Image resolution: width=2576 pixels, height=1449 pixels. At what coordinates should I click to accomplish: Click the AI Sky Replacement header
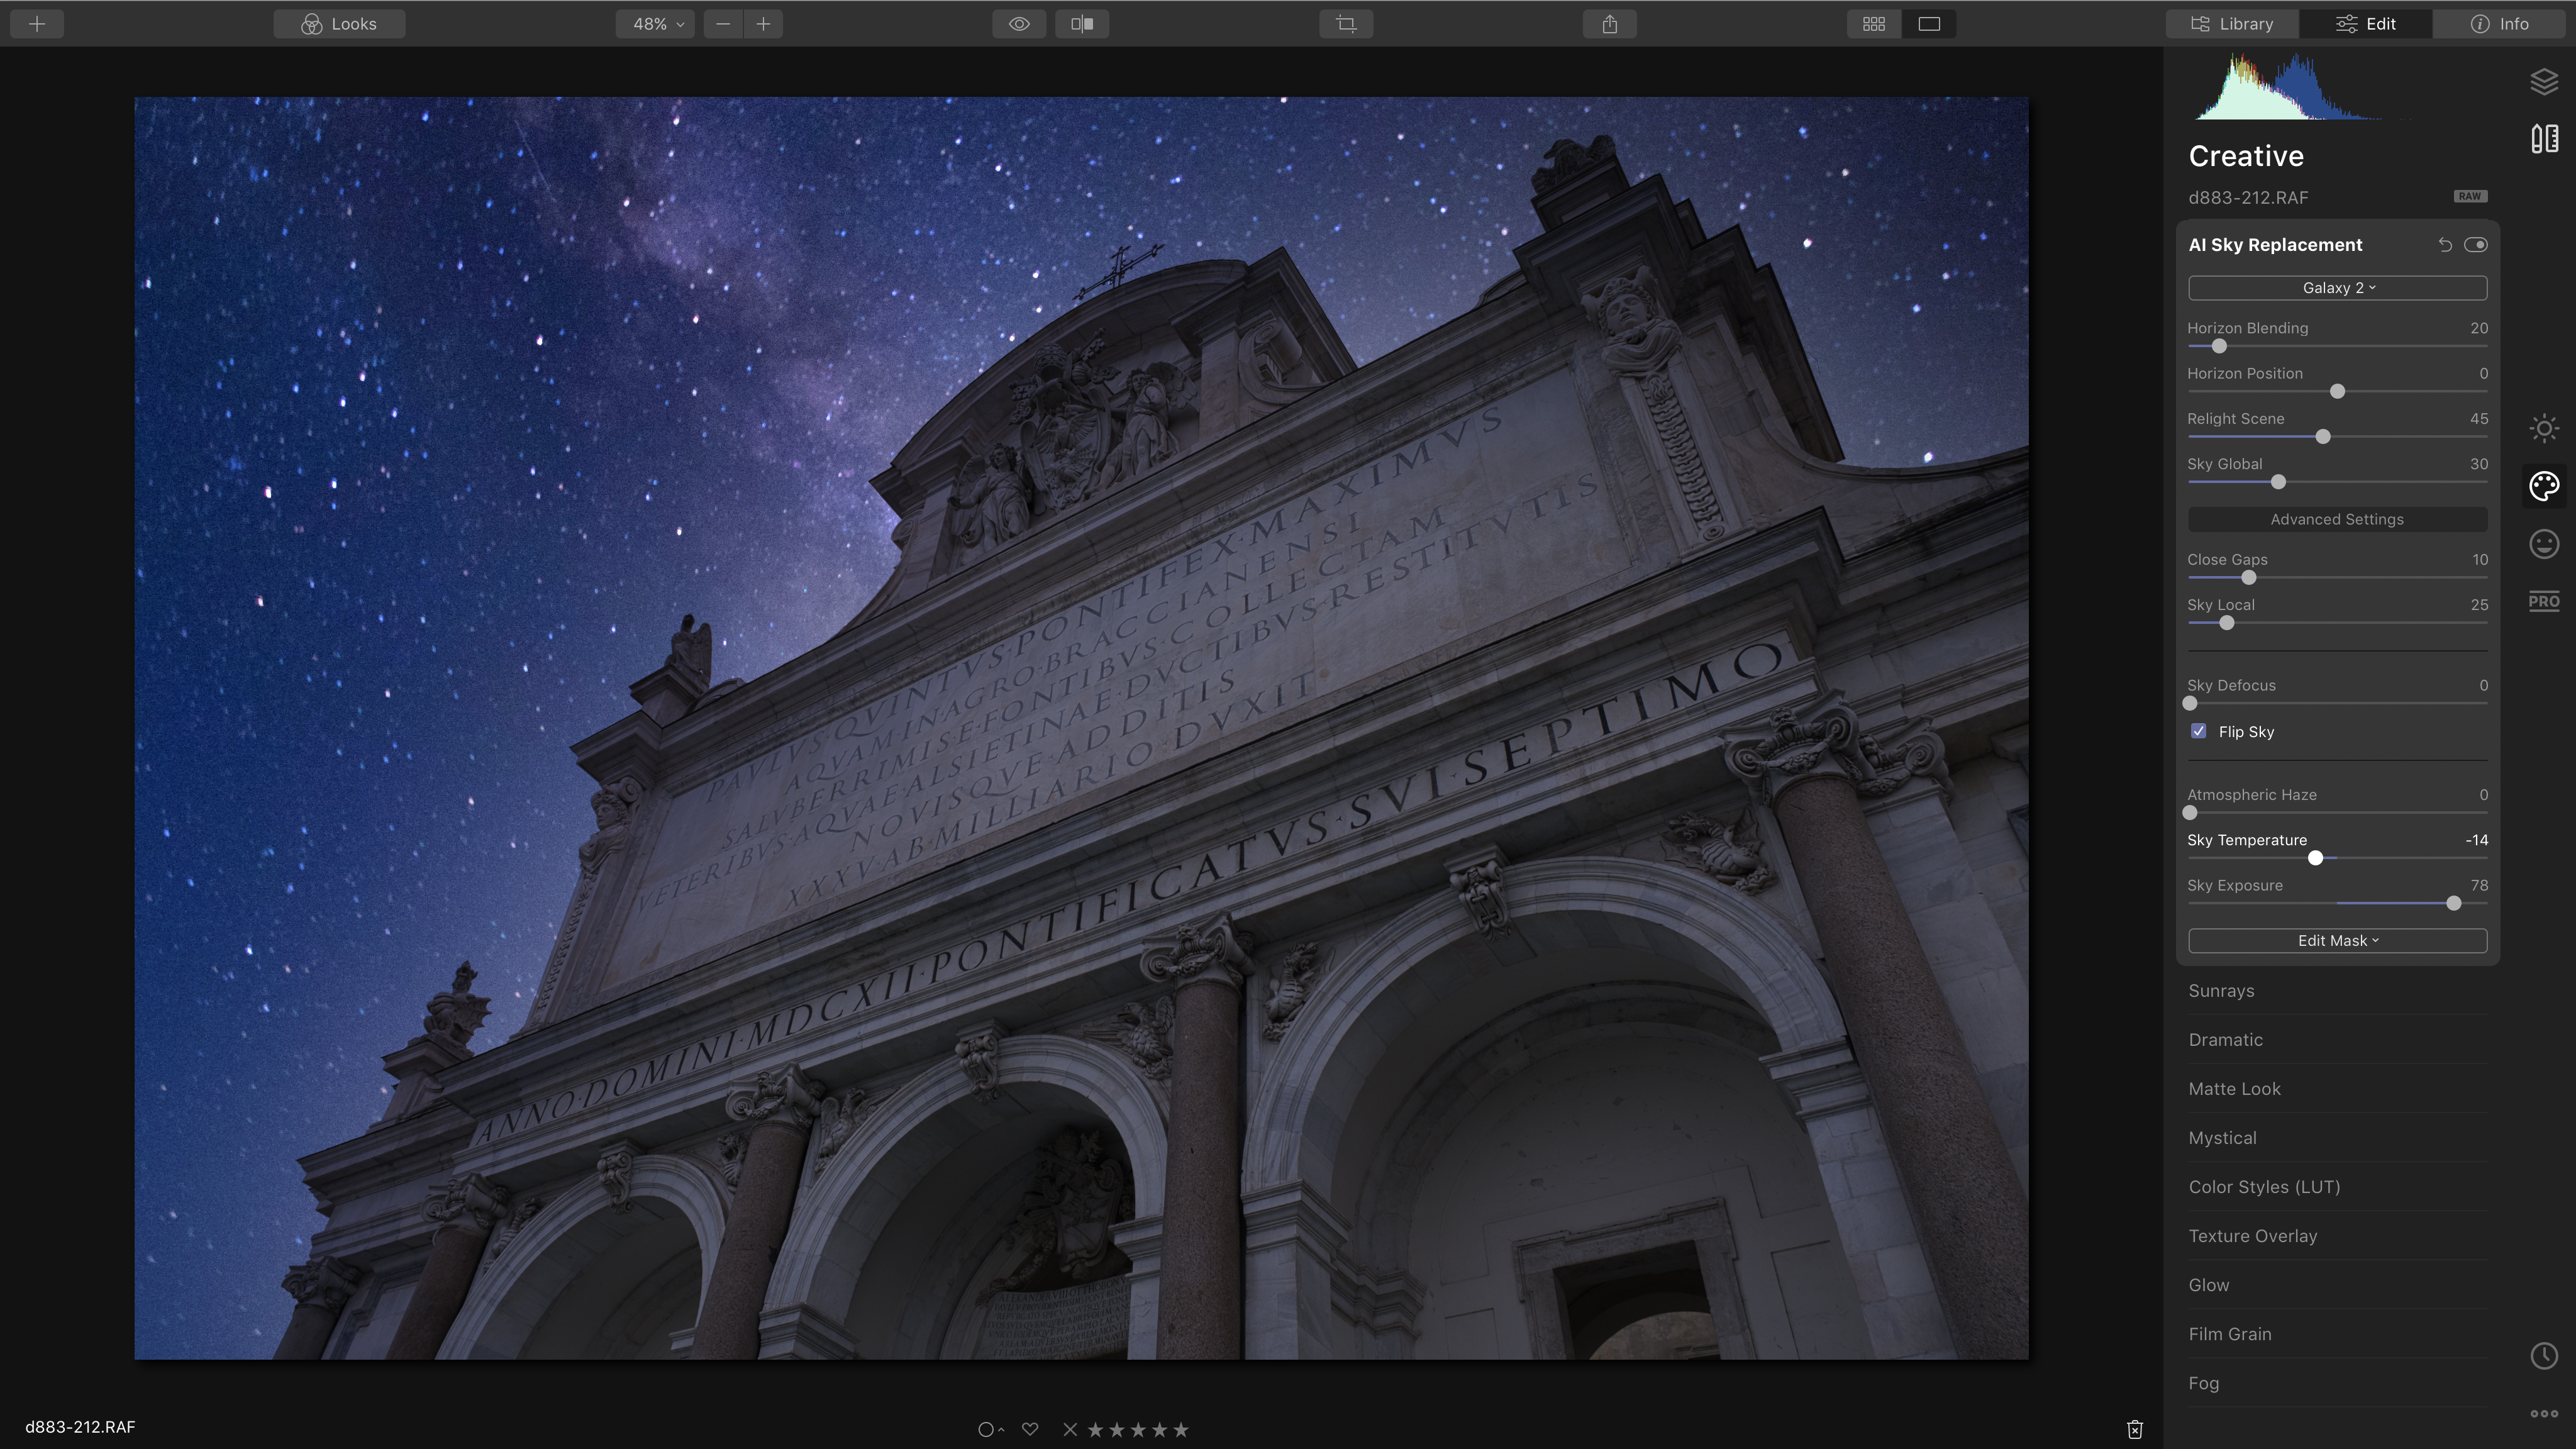point(2275,245)
